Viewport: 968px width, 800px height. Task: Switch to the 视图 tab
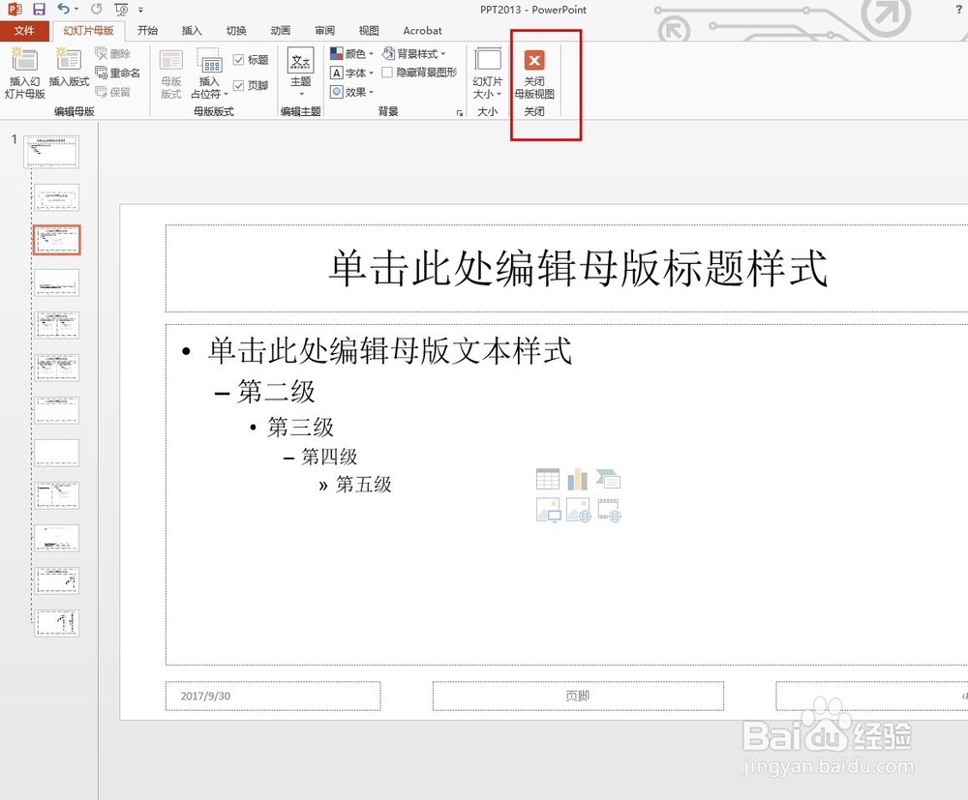[369, 30]
